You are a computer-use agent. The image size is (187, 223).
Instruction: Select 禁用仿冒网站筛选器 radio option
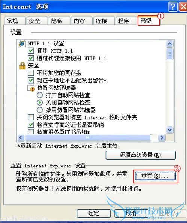pos(40,110)
